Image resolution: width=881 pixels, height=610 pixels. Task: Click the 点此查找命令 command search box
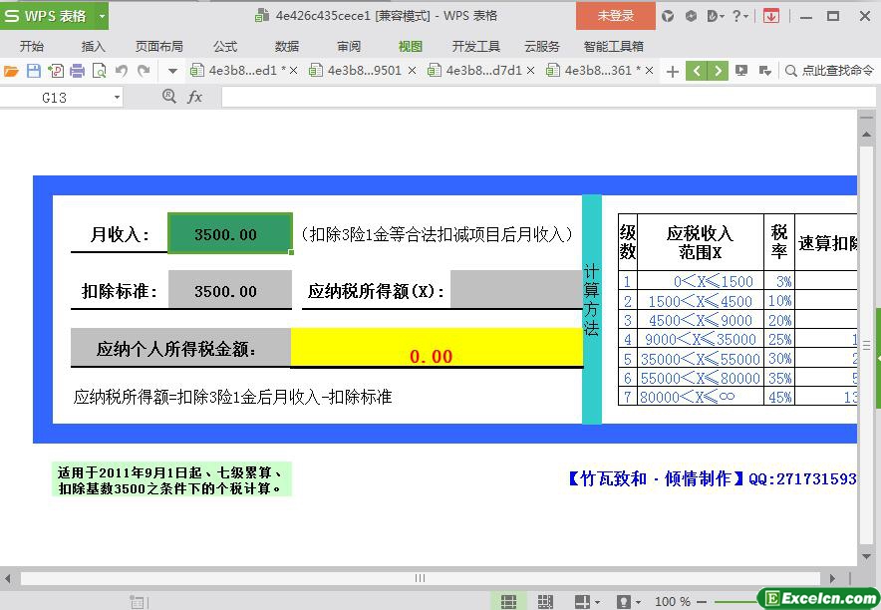(829, 71)
